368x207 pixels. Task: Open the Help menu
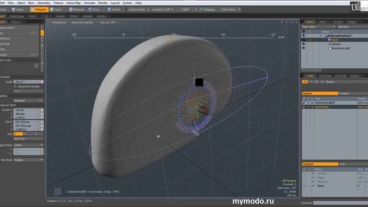click(139, 3)
